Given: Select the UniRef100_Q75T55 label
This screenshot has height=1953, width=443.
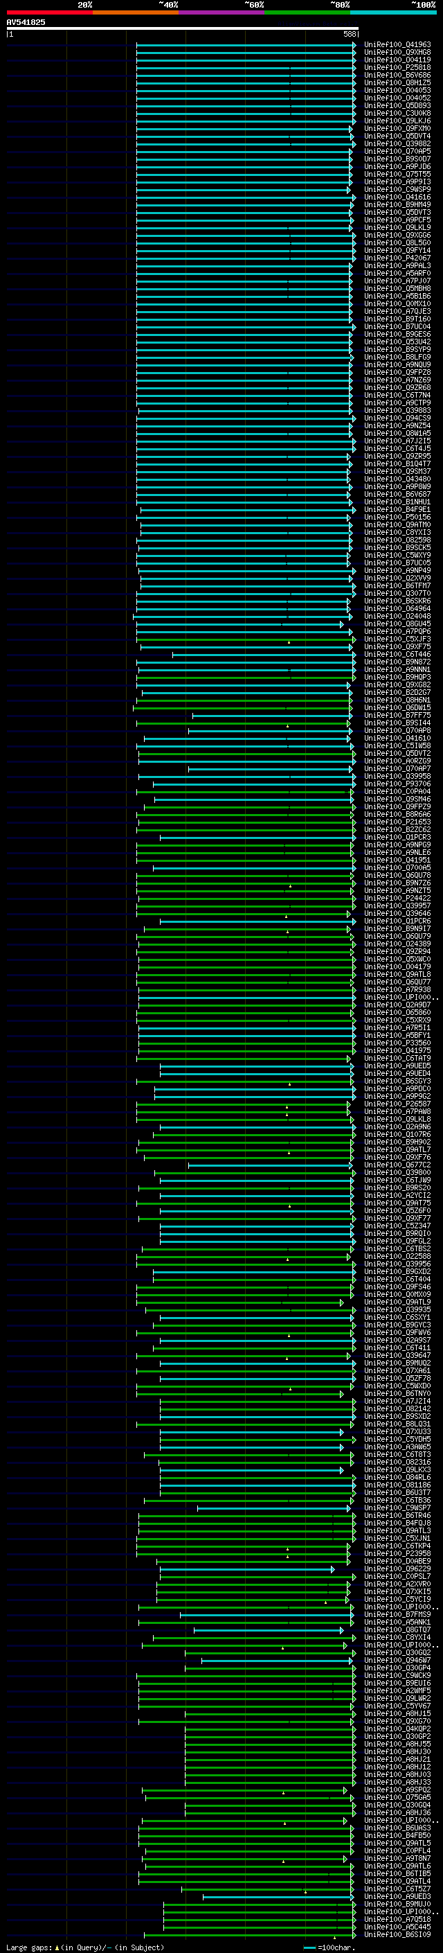Looking at the screenshot, I should click(x=397, y=175).
